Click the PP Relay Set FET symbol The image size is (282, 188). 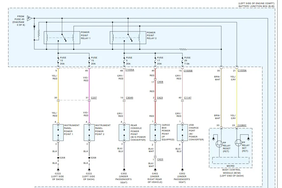point(238,143)
